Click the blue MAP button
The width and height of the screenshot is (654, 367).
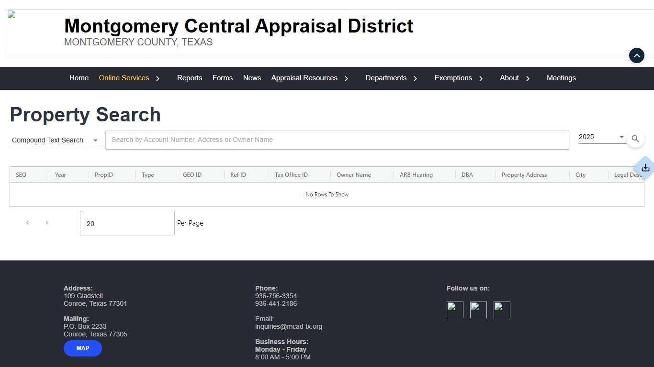pyautogui.click(x=83, y=348)
